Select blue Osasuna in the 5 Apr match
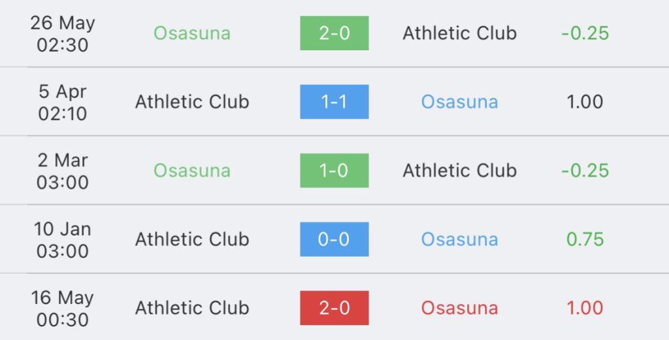This screenshot has width=669, height=340. tap(459, 102)
